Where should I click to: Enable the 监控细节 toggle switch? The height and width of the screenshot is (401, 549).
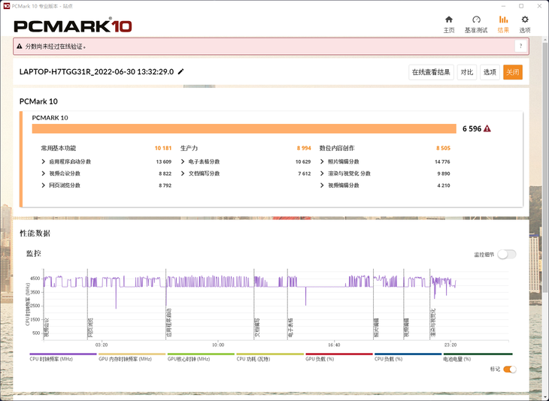[506, 255]
